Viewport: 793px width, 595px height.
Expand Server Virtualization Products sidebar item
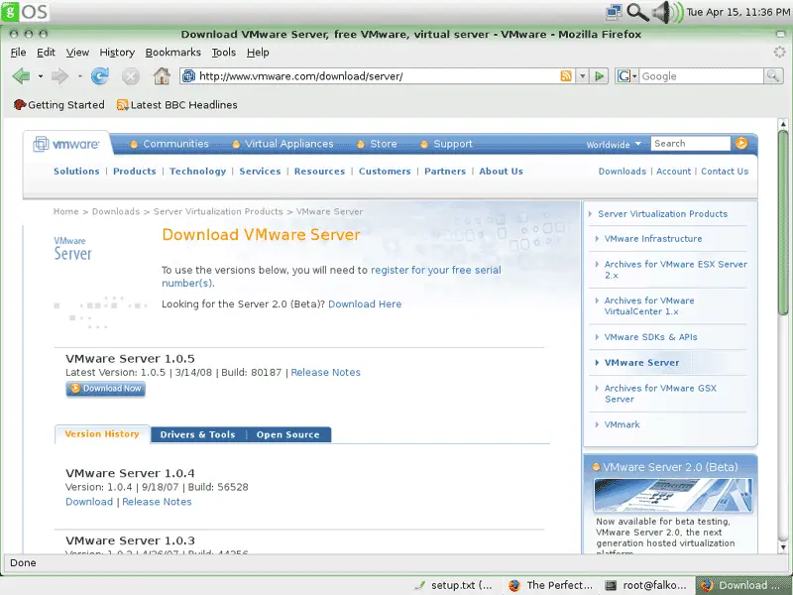662,214
